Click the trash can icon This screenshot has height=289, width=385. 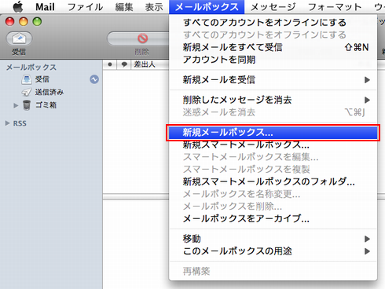pyautogui.click(x=27, y=105)
